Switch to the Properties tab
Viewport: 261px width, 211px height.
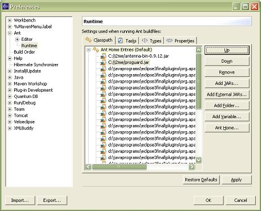(x=180, y=41)
